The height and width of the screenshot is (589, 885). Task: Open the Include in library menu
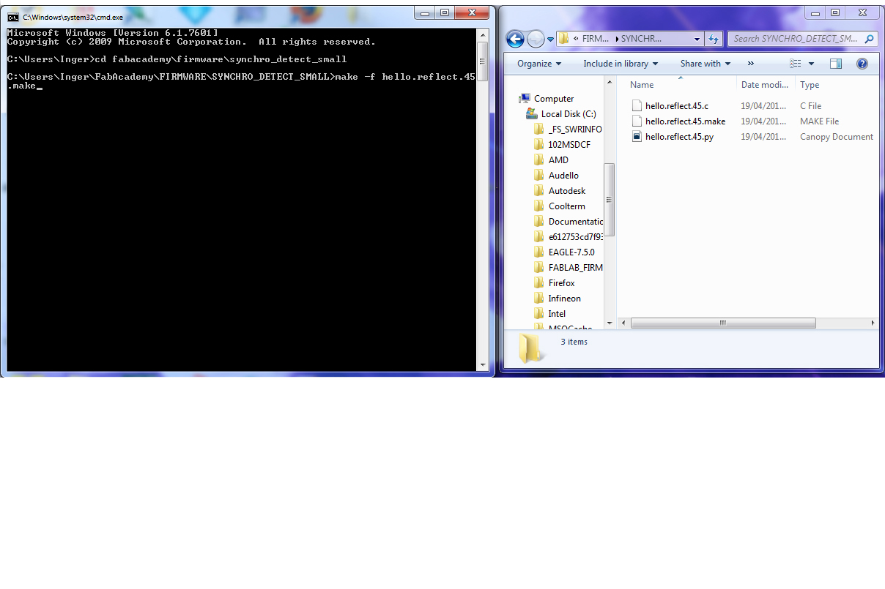coord(621,64)
